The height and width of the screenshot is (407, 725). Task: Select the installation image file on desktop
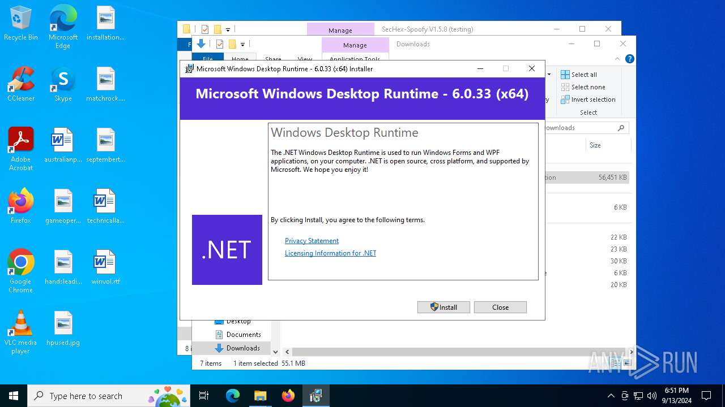tap(105, 23)
